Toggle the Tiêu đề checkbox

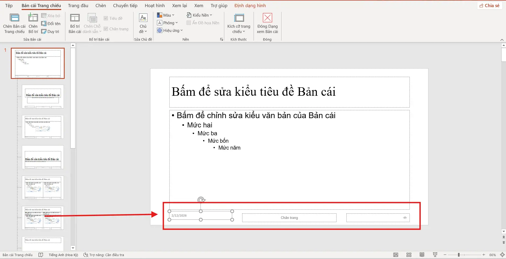[x=106, y=18]
